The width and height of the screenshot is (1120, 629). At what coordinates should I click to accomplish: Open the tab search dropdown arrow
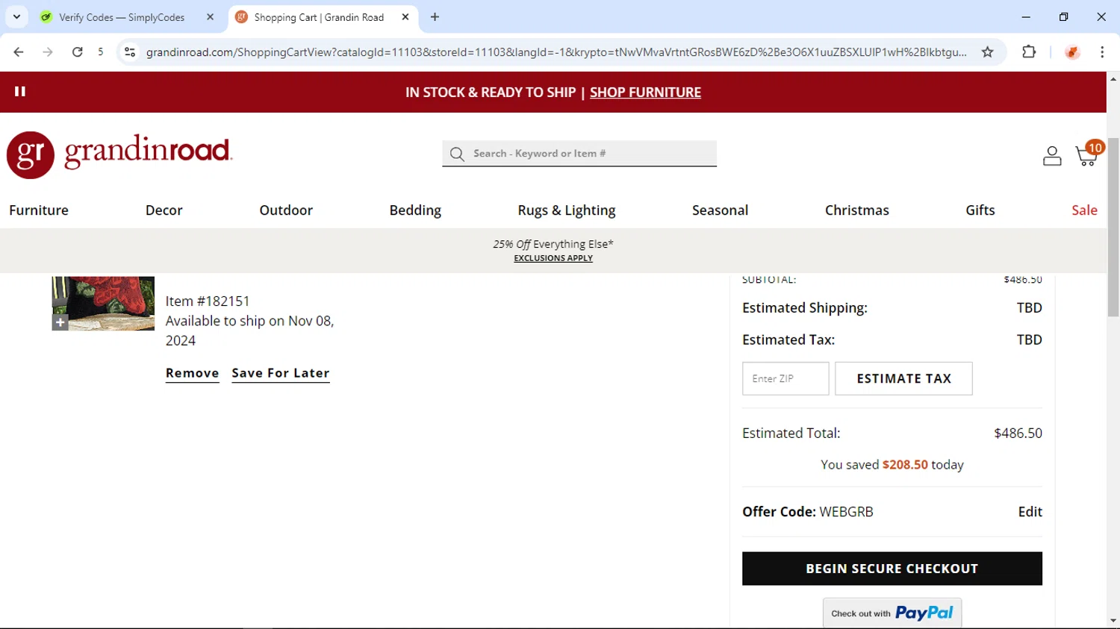pyautogui.click(x=16, y=16)
